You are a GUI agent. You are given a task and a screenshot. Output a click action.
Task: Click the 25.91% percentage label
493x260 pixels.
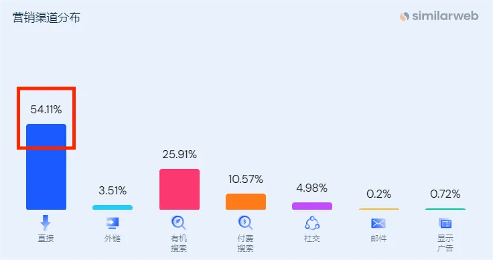click(x=180, y=154)
